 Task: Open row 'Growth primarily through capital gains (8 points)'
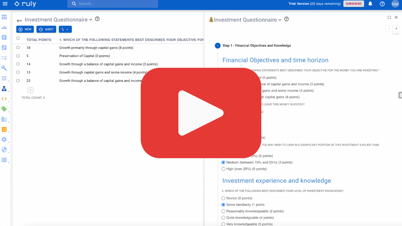click(96, 48)
